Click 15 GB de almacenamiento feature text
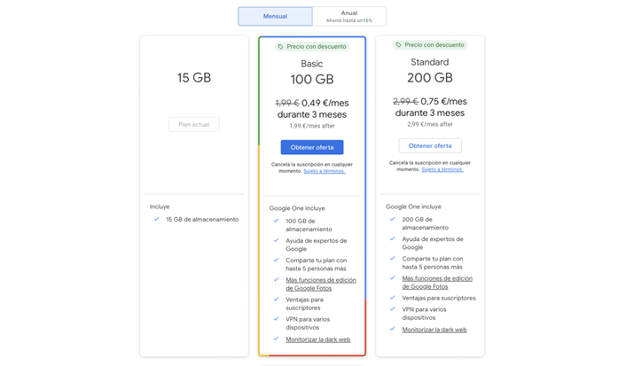 [x=202, y=220]
